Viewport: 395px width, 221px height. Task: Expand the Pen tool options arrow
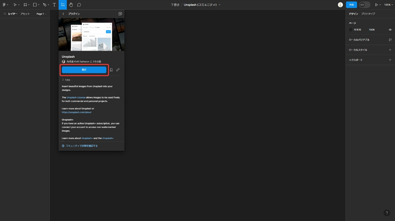pos(48,5)
